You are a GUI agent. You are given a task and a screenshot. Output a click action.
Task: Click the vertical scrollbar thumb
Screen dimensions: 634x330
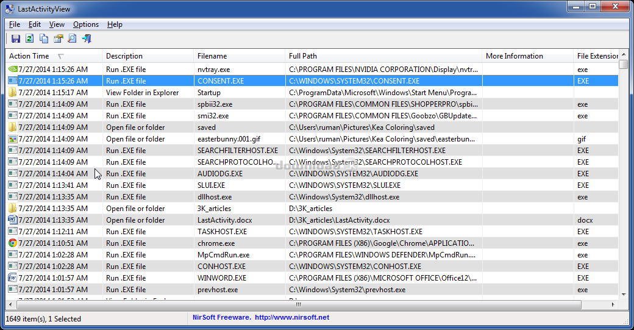click(x=624, y=64)
